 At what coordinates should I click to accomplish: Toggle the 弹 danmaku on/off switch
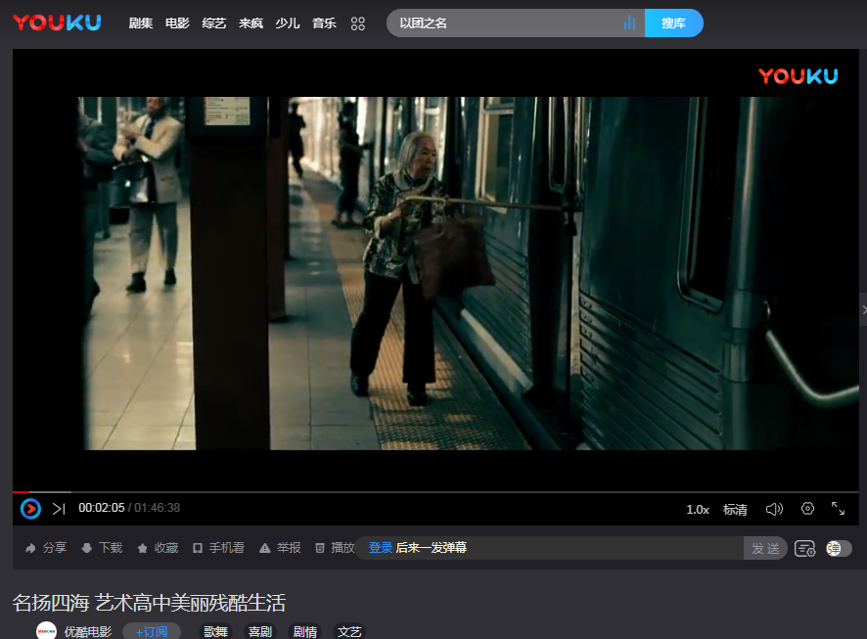pyautogui.click(x=839, y=548)
